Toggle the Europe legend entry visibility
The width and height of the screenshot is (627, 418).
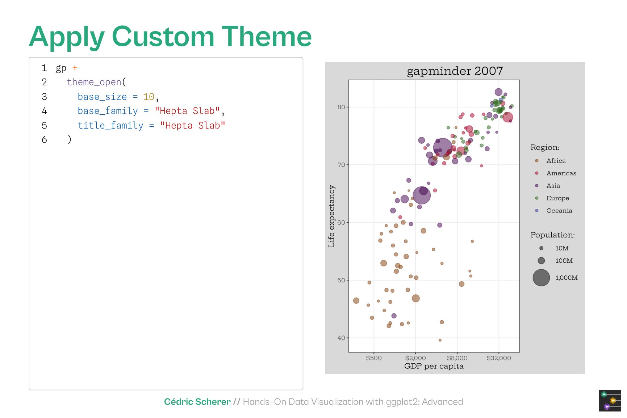(x=558, y=198)
